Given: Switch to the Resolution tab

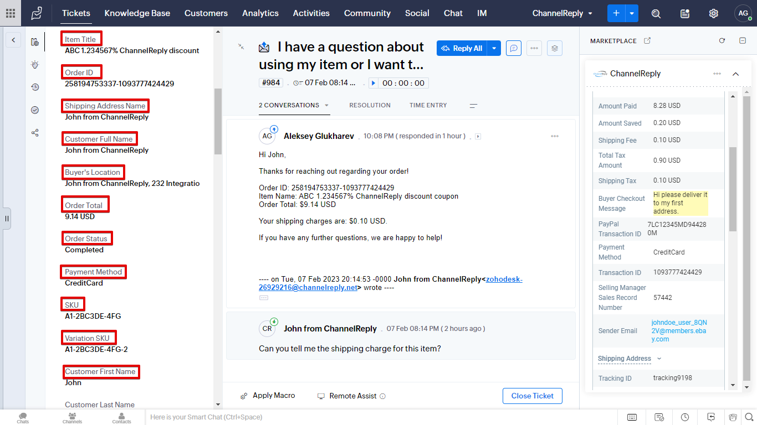Looking at the screenshot, I should 370,105.
